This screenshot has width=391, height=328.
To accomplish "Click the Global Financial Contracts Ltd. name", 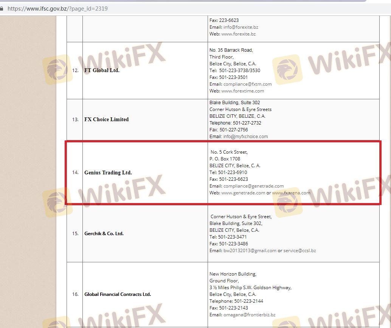I will tap(118, 294).
